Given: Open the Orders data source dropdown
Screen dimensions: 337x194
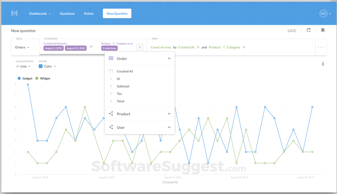Looking at the screenshot, I should point(22,47).
